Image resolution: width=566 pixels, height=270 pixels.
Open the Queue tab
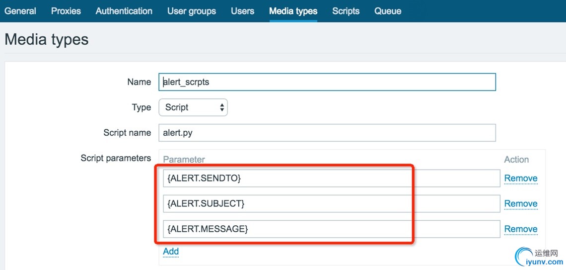coord(388,11)
